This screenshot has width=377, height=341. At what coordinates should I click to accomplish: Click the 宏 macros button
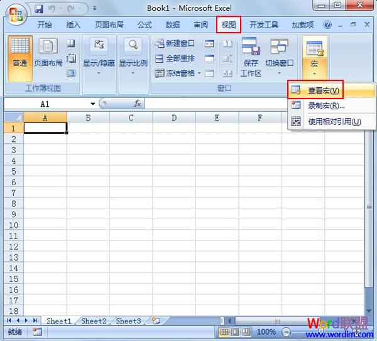tap(315, 58)
